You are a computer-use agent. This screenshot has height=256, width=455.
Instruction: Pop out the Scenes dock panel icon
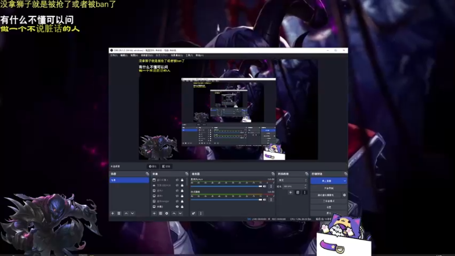pyautogui.click(x=147, y=174)
